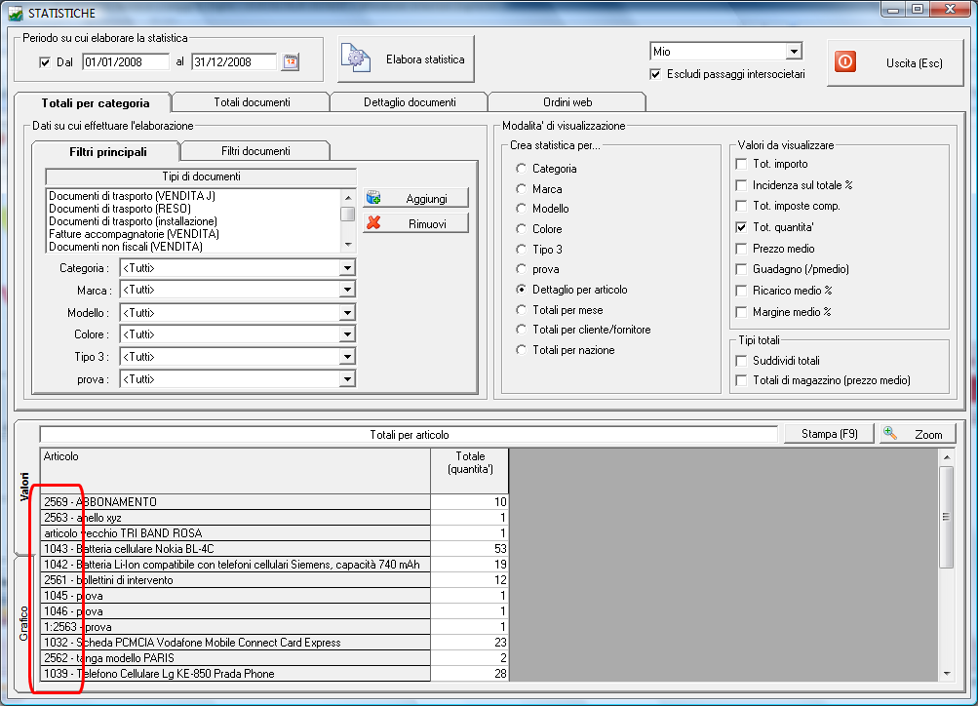Switch to the Grafico vertical tab

[x=25, y=622]
